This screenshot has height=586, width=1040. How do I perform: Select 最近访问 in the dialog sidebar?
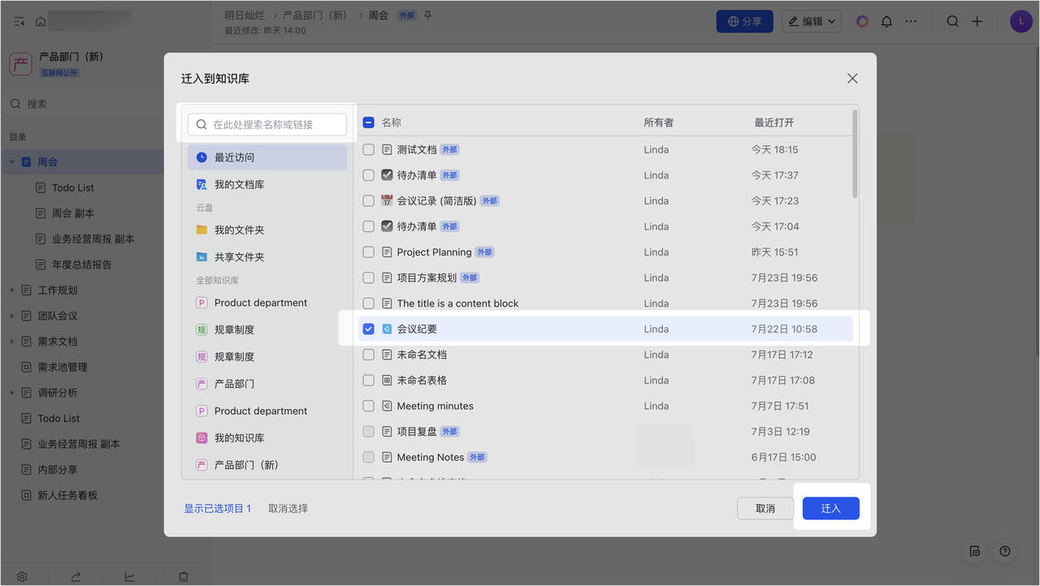pos(267,157)
